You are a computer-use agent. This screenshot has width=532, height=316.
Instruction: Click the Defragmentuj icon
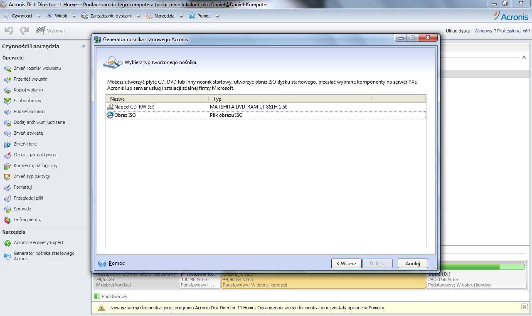(7, 220)
